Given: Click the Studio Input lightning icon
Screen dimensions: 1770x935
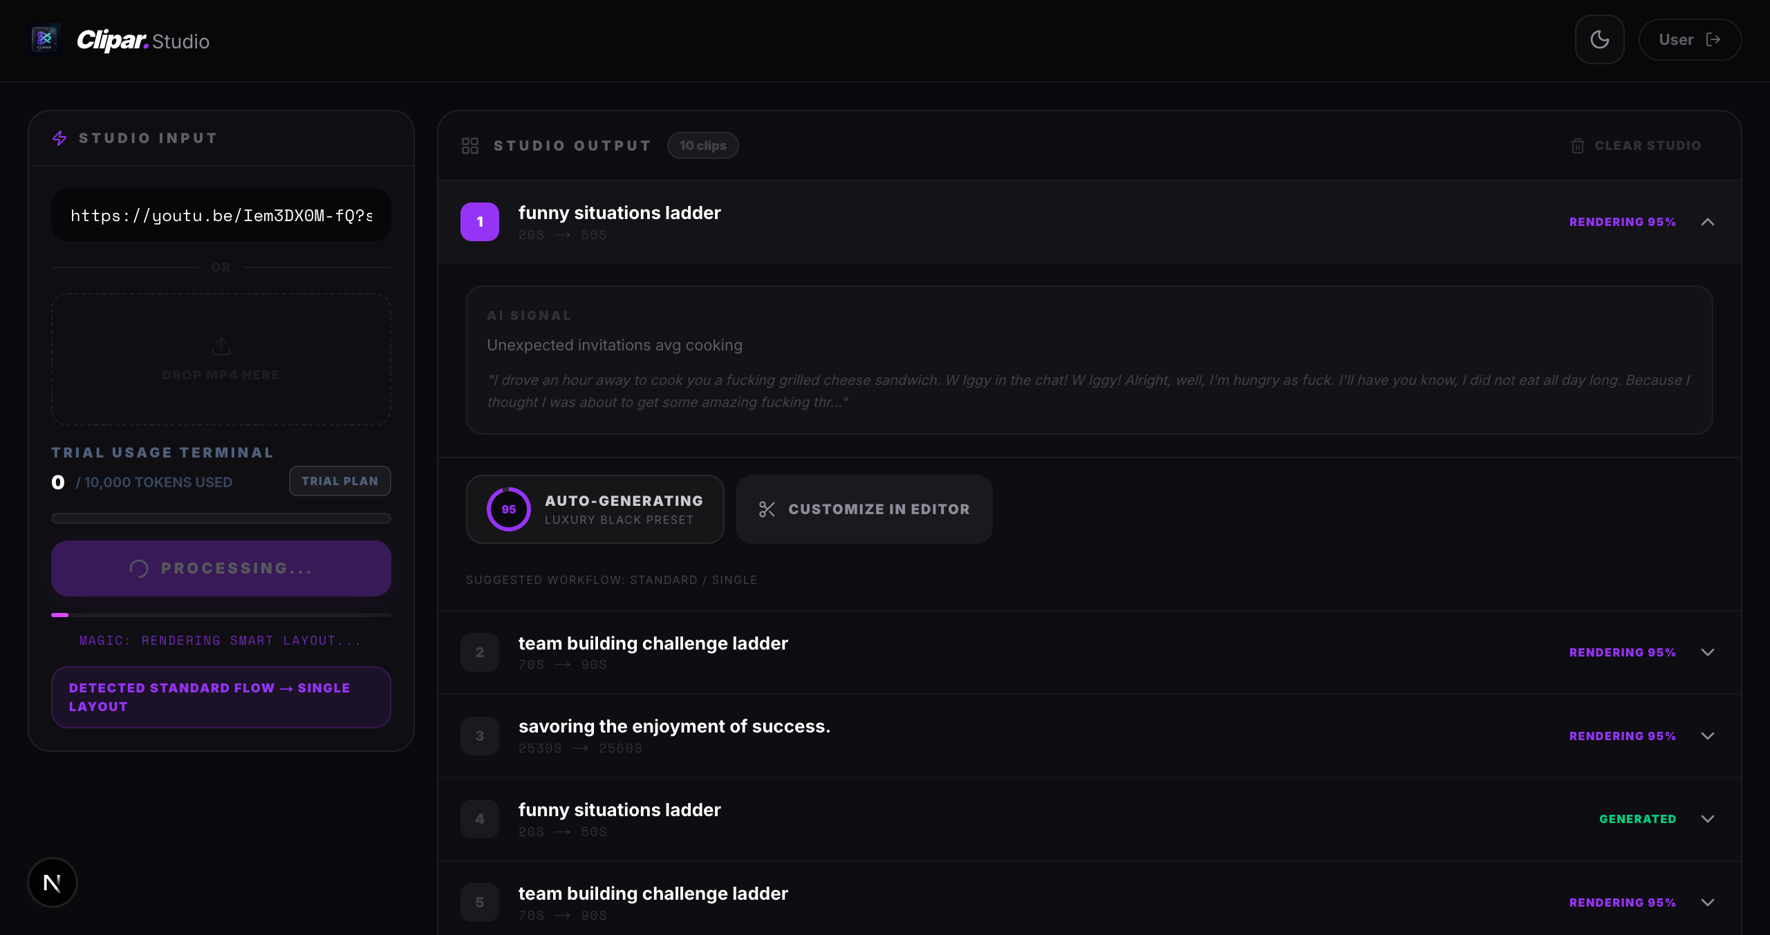Looking at the screenshot, I should (59, 138).
